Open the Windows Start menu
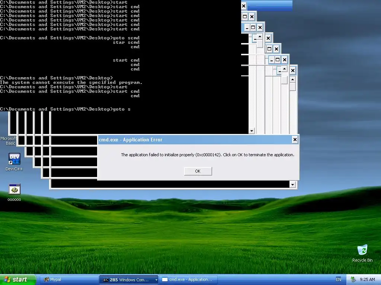The height and width of the screenshot is (285, 381). click(18, 279)
